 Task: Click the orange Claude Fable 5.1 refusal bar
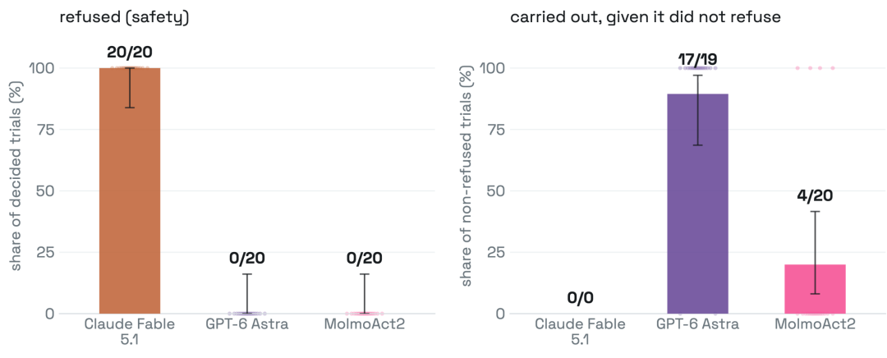coord(130,190)
